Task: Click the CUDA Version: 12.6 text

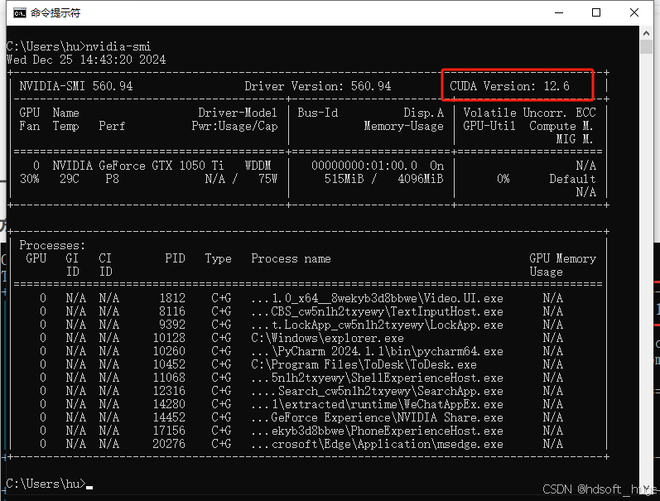Action: click(x=509, y=86)
